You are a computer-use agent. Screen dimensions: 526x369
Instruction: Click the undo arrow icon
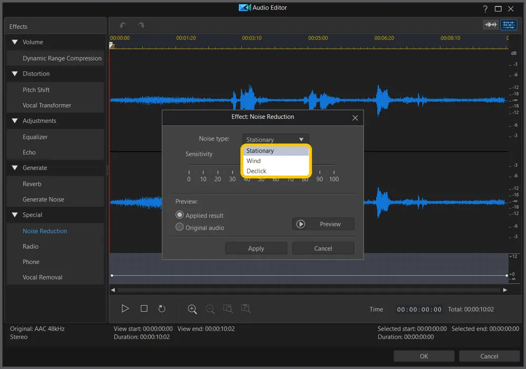point(123,25)
